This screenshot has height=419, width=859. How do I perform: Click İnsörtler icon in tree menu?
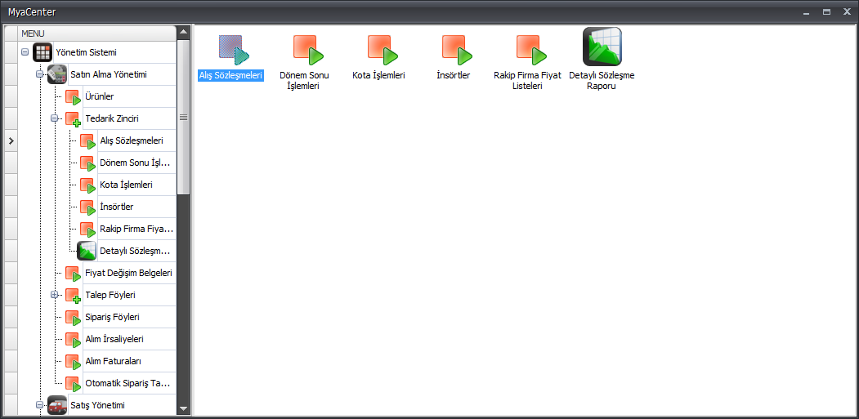(x=87, y=207)
